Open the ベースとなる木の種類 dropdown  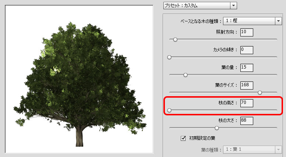(253, 21)
